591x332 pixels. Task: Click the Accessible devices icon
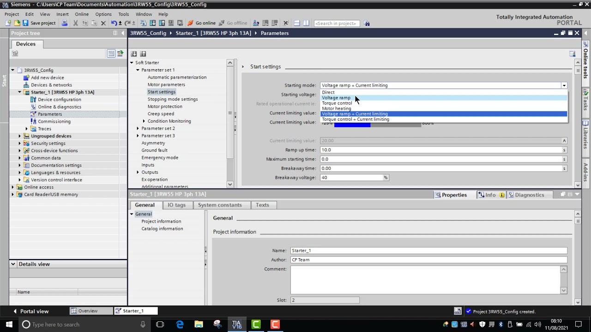pyautogui.click(x=256, y=23)
